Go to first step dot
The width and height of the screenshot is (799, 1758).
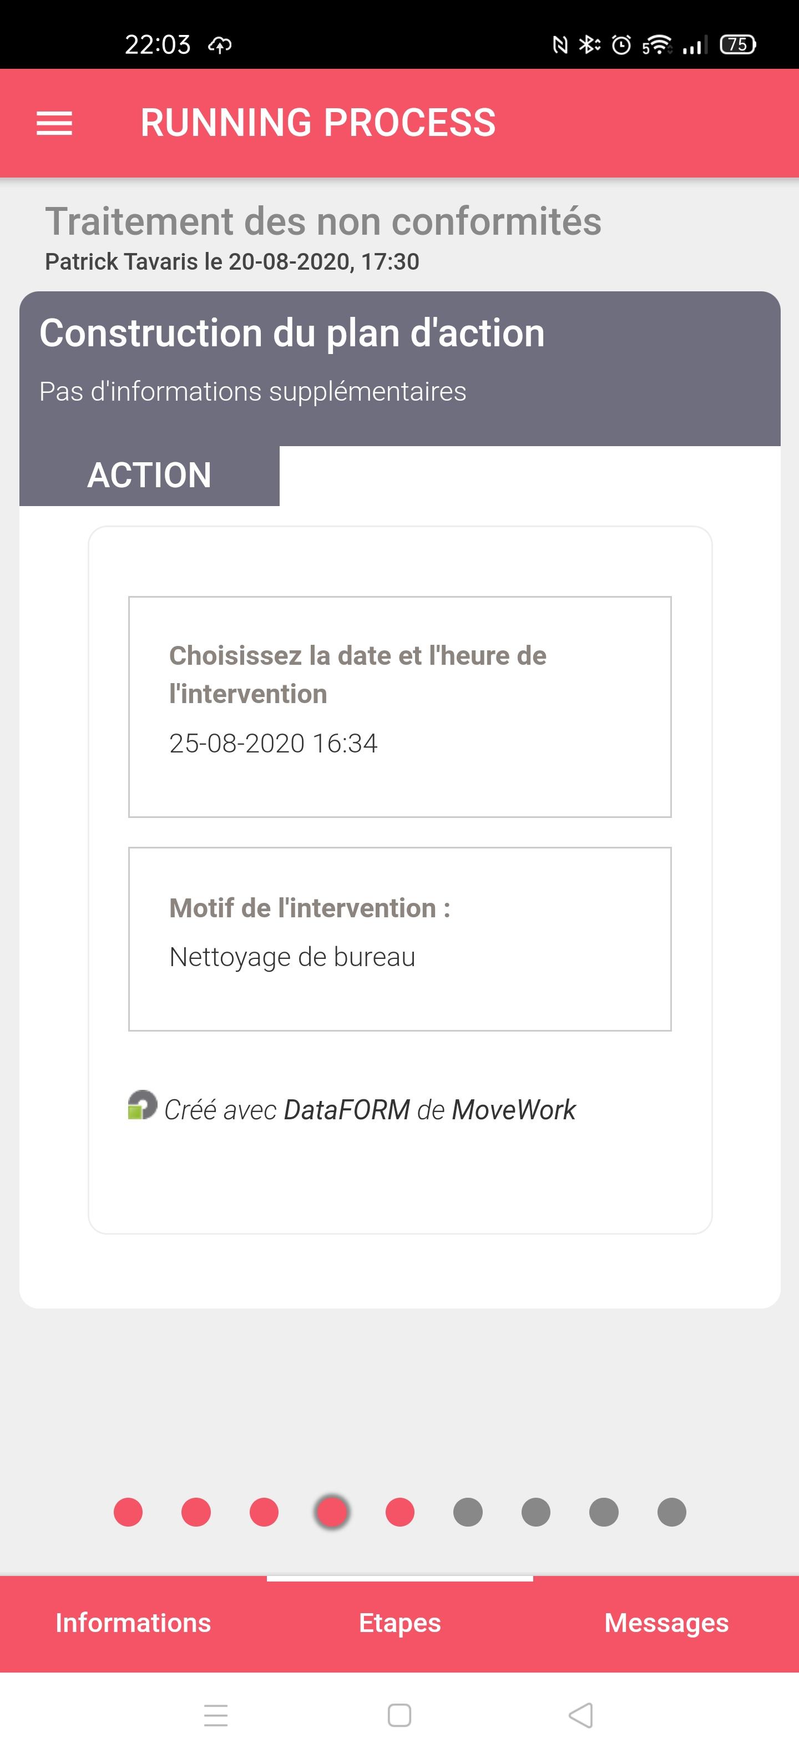[128, 1512]
